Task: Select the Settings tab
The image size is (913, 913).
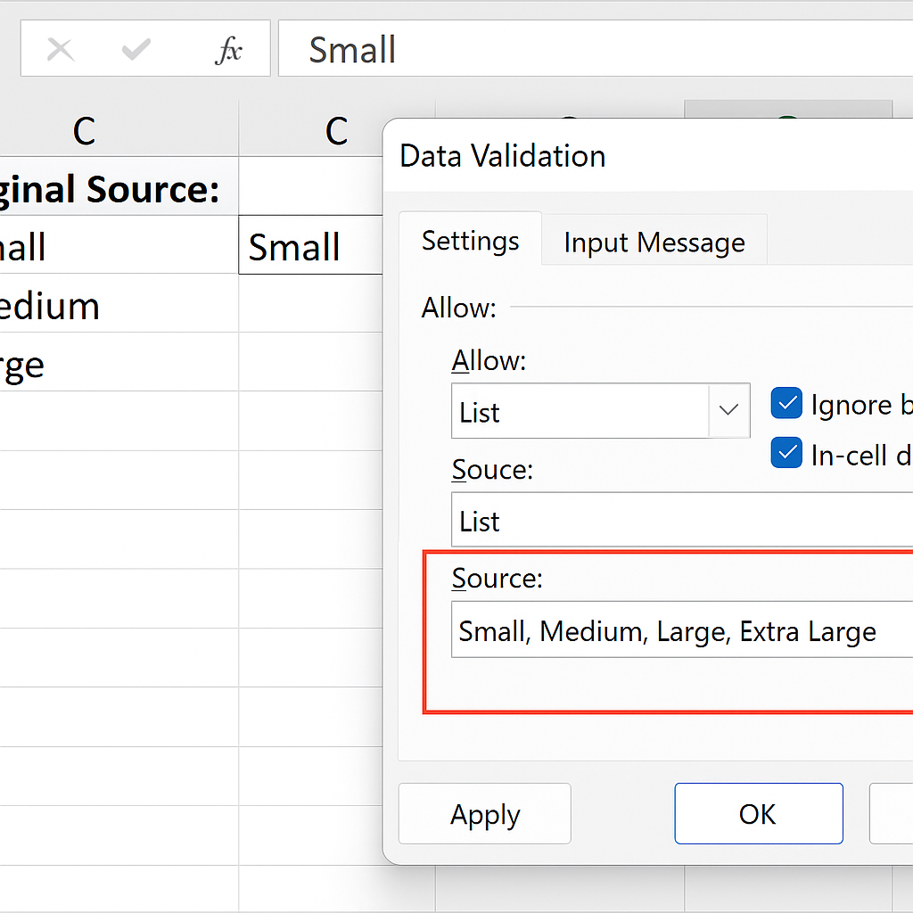Action: (470, 241)
